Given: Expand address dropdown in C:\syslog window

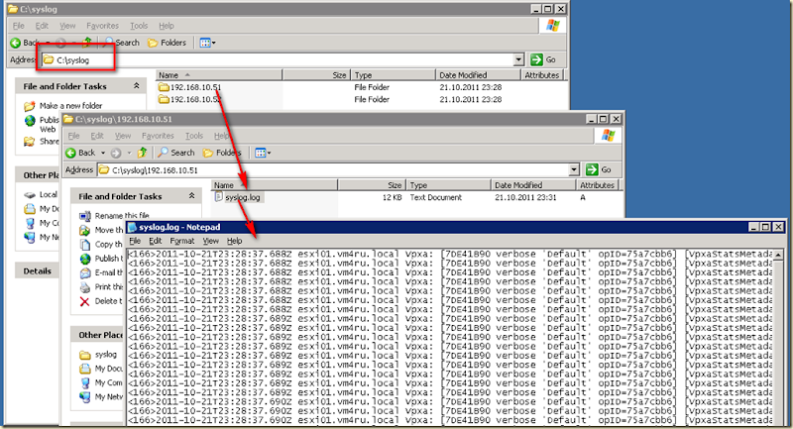Looking at the screenshot, I should (518, 59).
